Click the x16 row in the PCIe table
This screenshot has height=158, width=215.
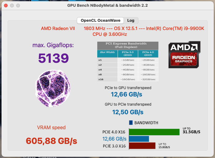tap(128, 79)
